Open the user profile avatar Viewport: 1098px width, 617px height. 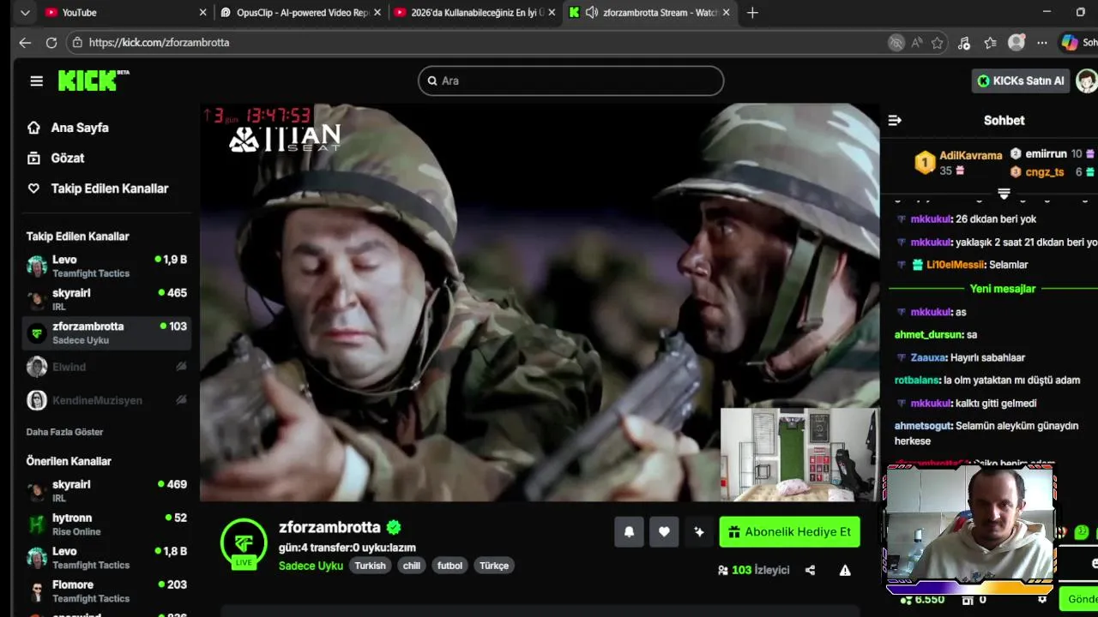point(1087,81)
